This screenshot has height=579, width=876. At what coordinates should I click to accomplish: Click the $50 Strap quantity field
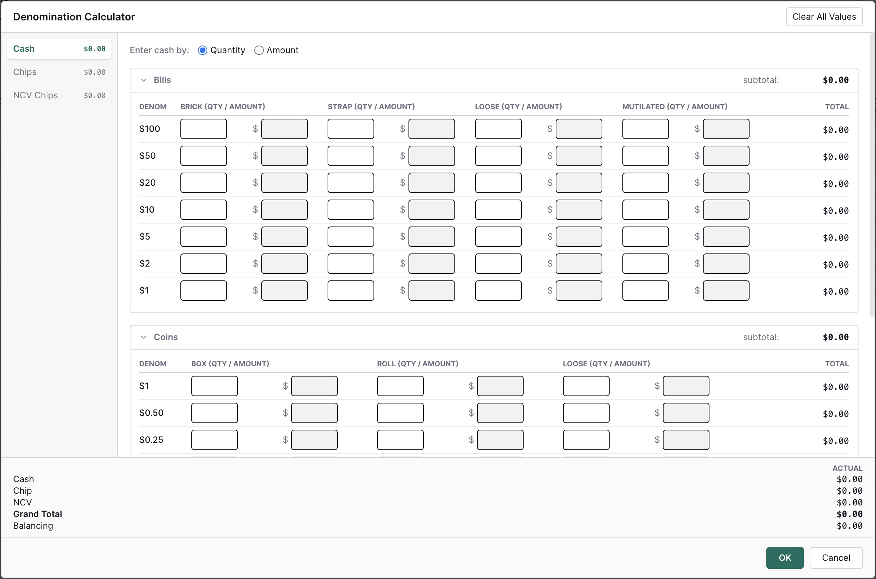[351, 156]
